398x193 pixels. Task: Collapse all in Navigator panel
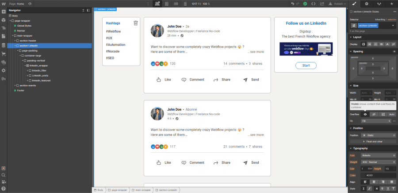point(83,11)
